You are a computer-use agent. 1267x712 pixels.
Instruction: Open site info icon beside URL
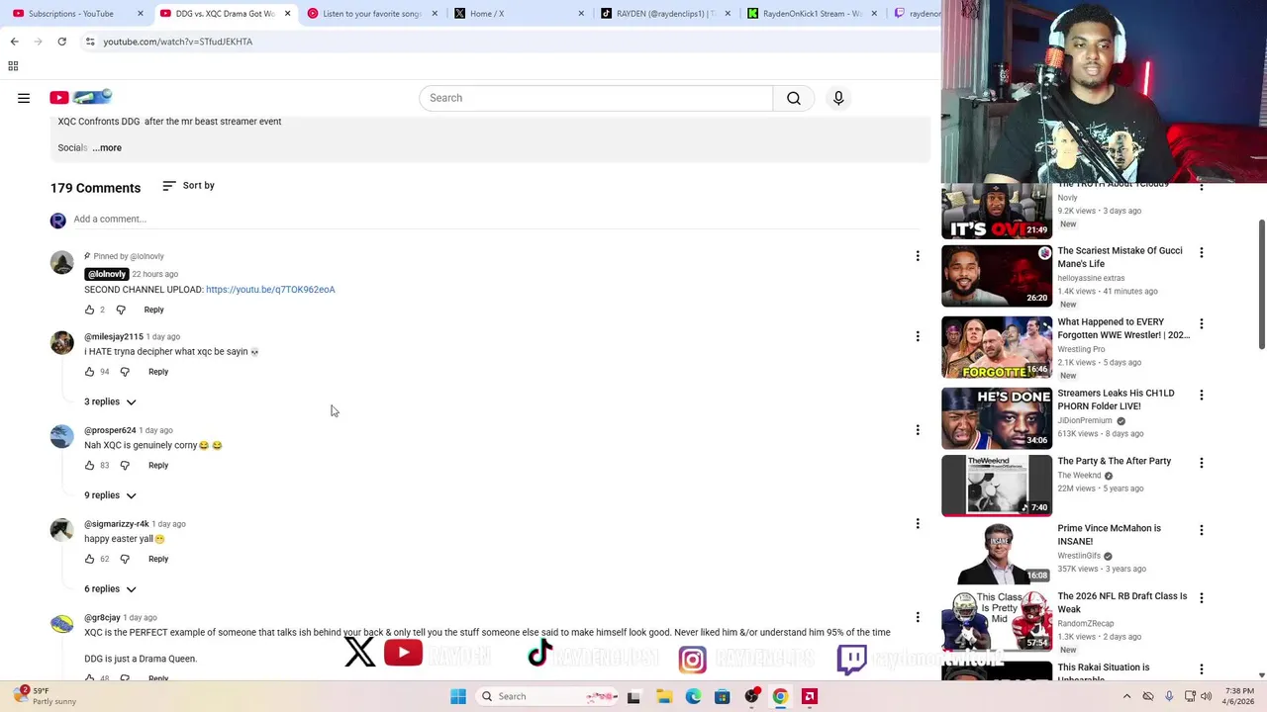click(x=90, y=42)
